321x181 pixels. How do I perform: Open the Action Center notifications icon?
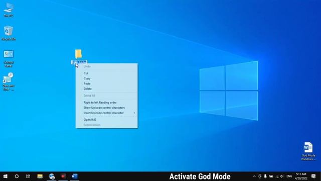coord(313,176)
